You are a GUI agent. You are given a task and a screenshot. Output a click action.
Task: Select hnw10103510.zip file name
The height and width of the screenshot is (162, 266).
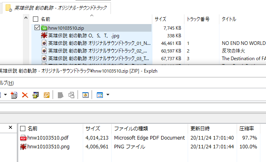66,28
